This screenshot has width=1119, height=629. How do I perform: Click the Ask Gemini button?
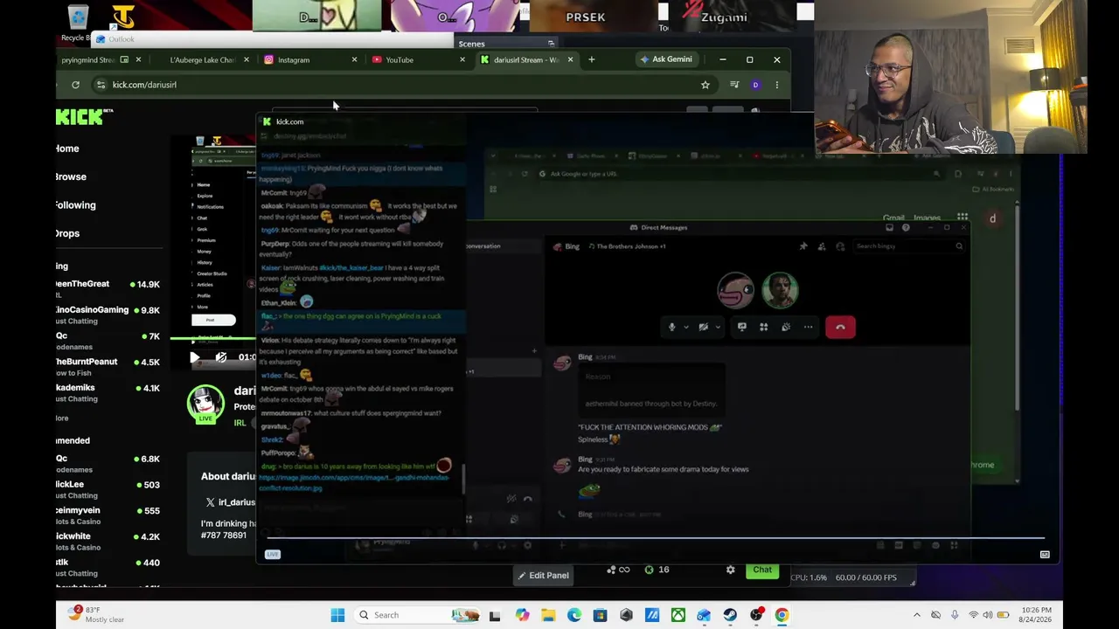(x=666, y=59)
